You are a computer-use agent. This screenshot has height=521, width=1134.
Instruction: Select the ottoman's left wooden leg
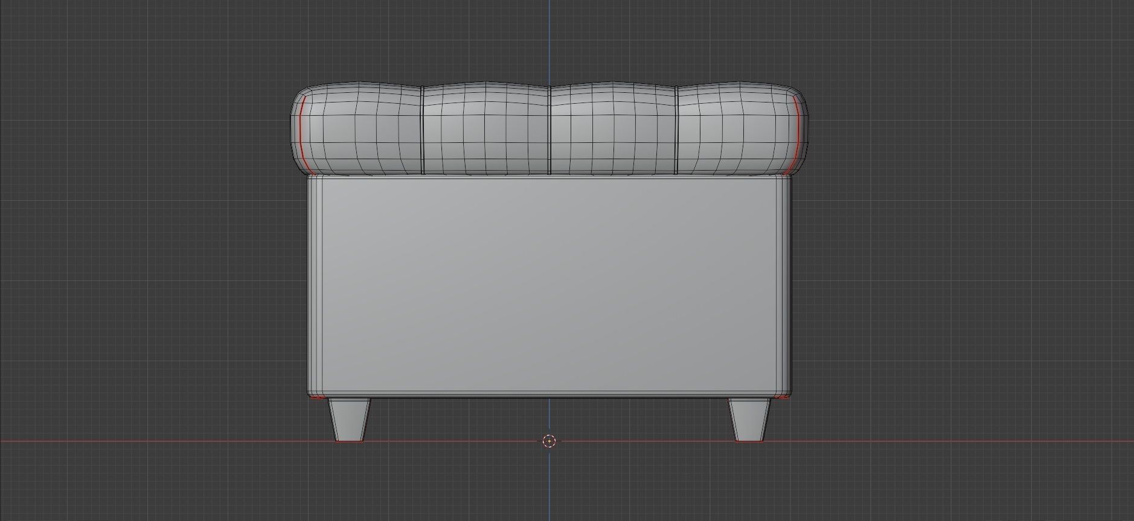(x=349, y=420)
